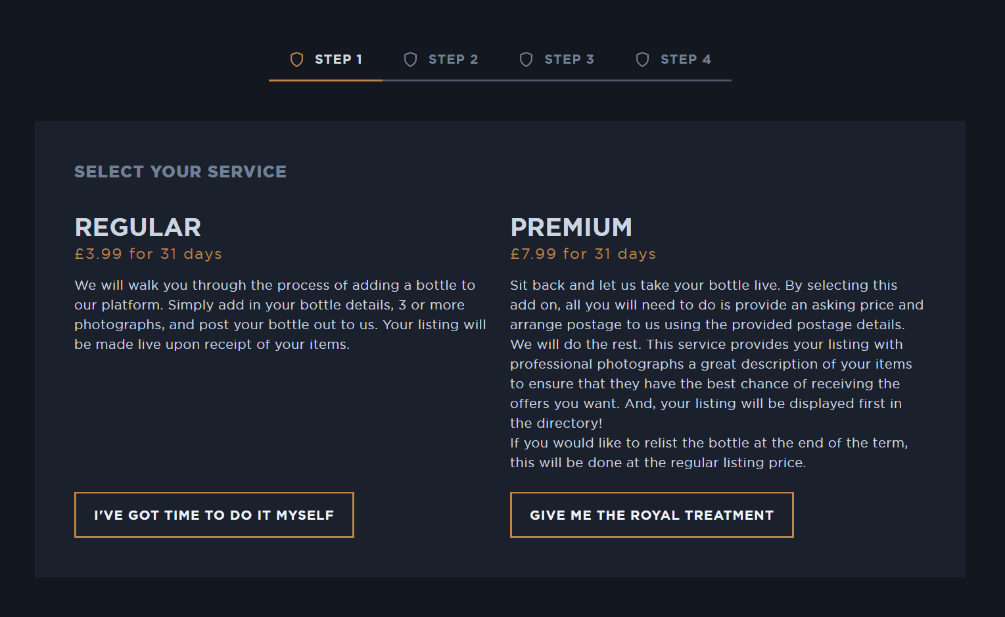Jump to the Step 4 tab label
This screenshot has height=617, width=1005.
pyautogui.click(x=686, y=60)
